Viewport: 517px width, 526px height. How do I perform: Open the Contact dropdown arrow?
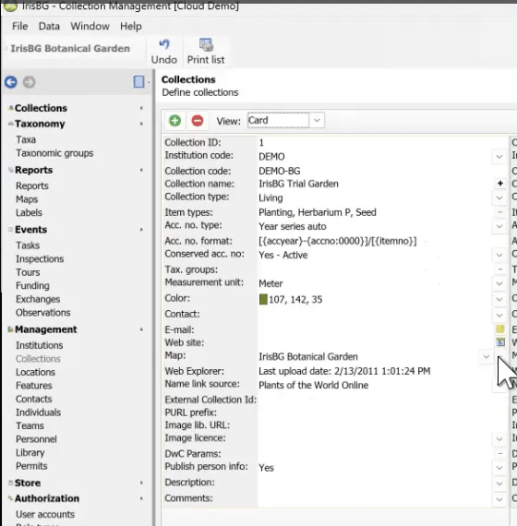(x=499, y=315)
